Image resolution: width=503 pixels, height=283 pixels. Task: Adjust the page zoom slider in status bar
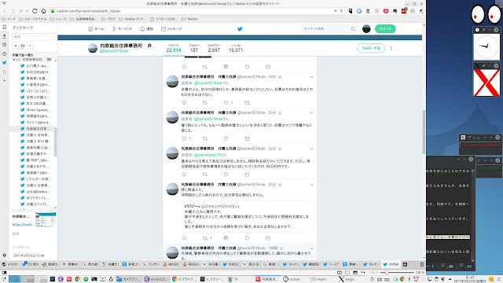pos(397,273)
